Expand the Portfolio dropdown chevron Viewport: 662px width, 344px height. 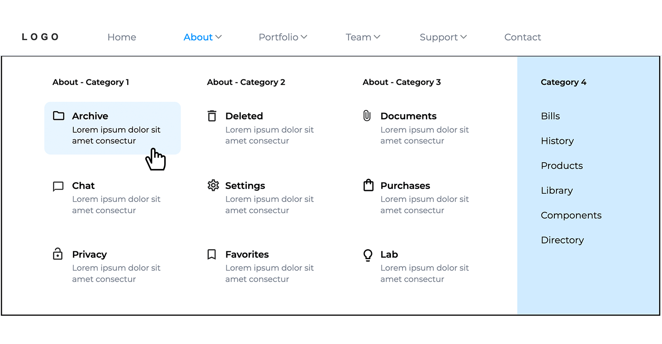pos(304,37)
